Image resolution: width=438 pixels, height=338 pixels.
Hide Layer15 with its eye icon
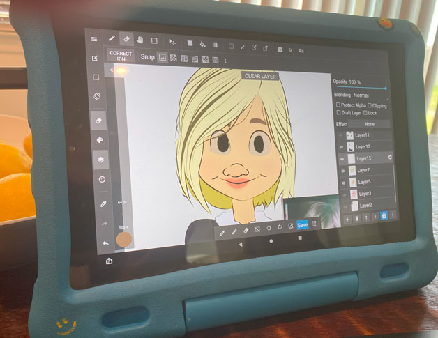point(342,159)
